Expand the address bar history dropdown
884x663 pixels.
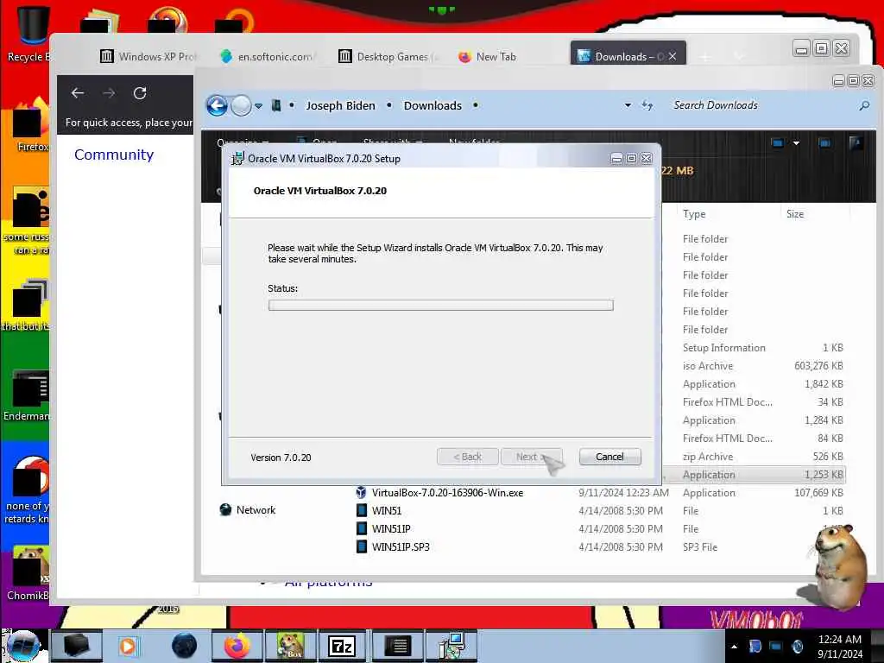(628, 105)
